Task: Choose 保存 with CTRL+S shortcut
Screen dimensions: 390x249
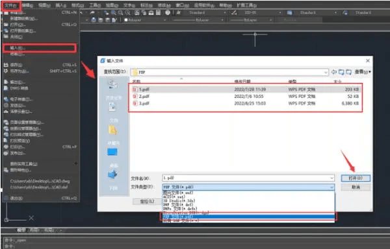Action: point(40,65)
